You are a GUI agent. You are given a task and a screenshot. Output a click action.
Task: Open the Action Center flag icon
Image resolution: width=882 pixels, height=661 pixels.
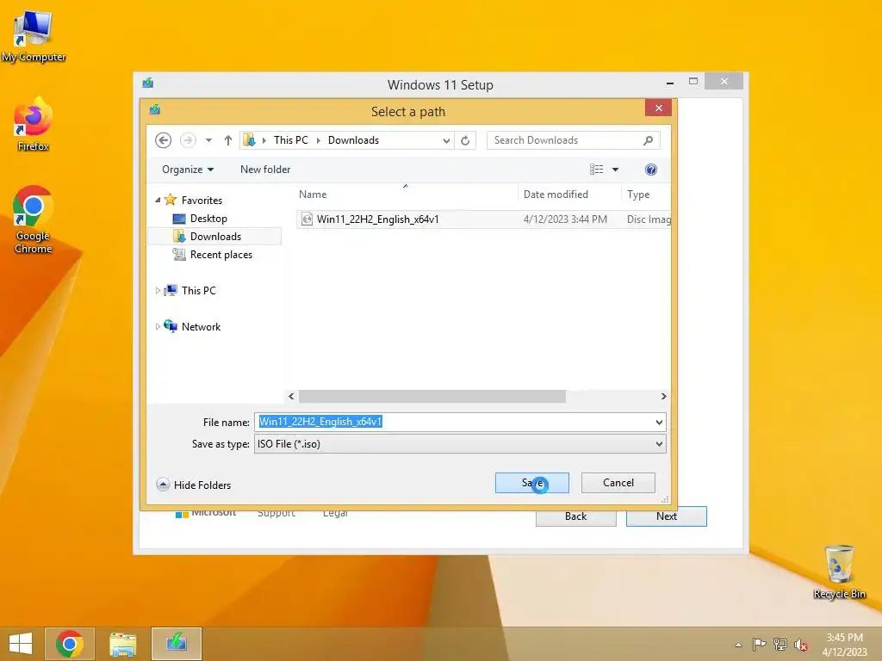click(x=759, y=644)
